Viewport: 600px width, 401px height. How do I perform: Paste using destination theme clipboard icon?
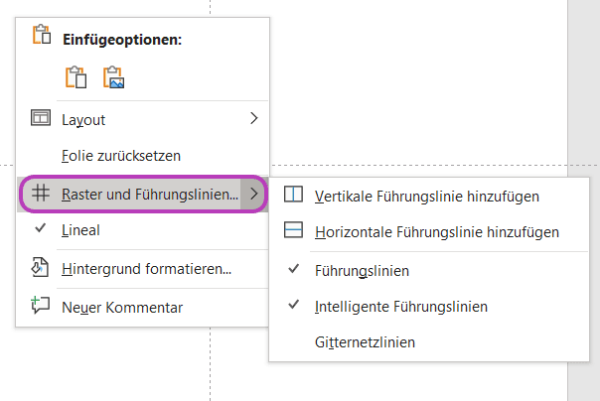[75, 77]
